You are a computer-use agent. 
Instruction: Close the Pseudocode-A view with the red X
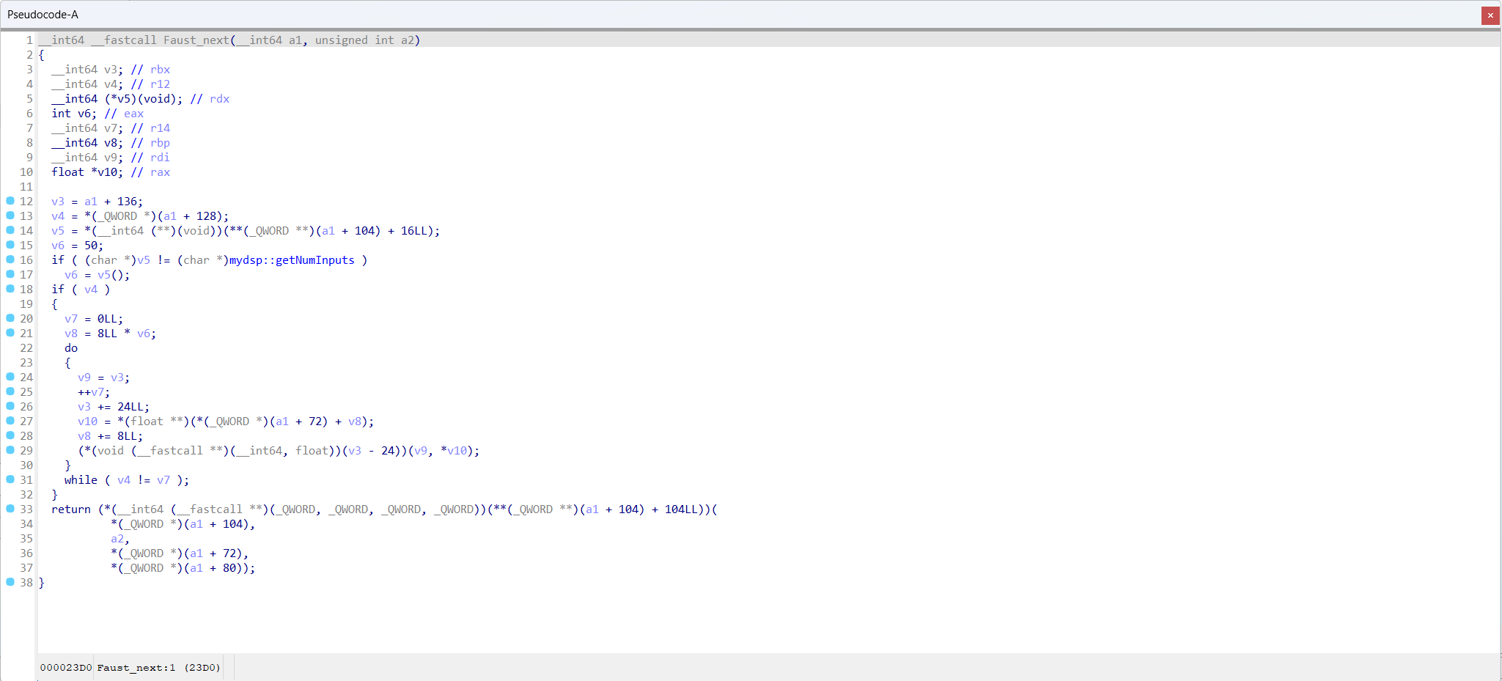(1490, 15)
